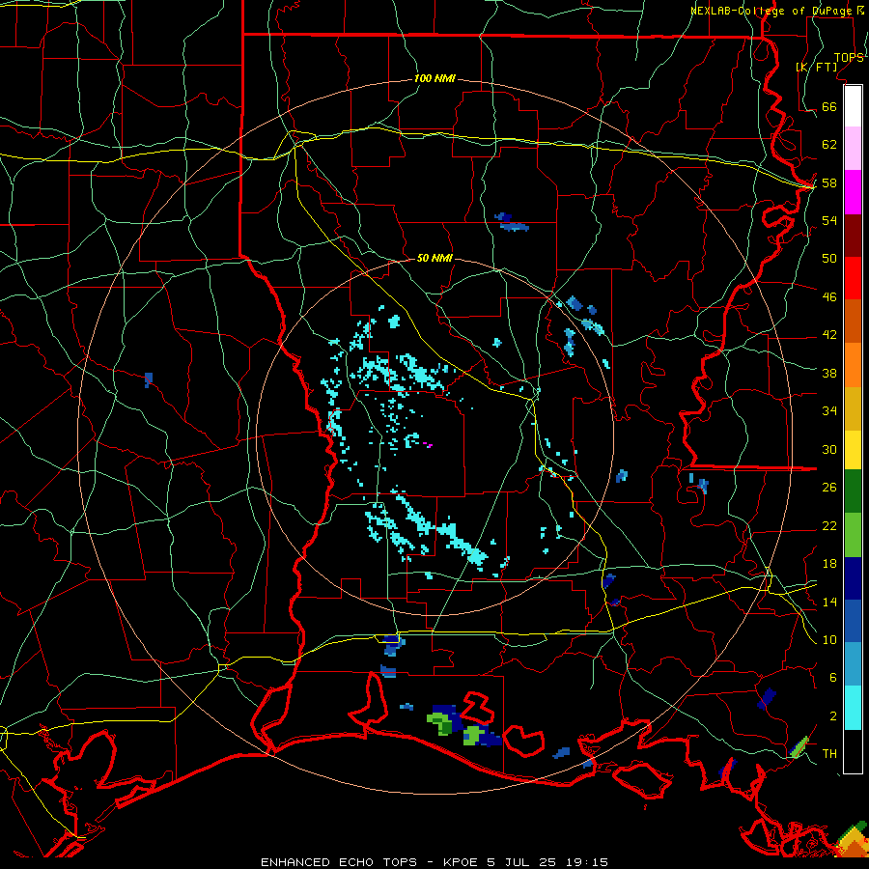Click the "KPOE" radar site identifier
The image size is (869, 869).
coord(463,862)
